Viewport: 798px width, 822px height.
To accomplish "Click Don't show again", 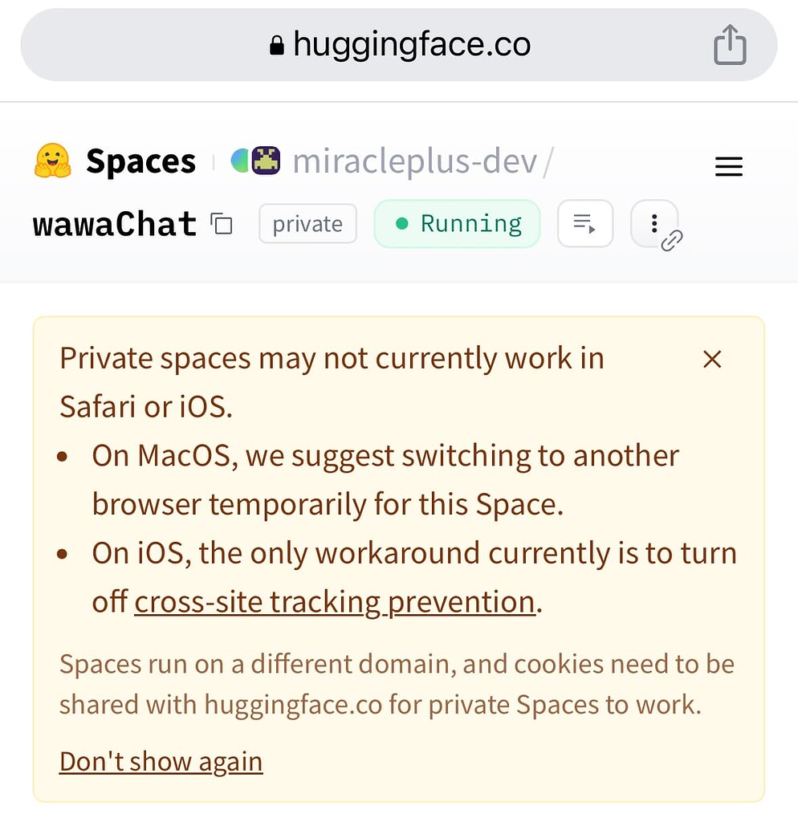I will pyautogui.click(x=160, y=761).
